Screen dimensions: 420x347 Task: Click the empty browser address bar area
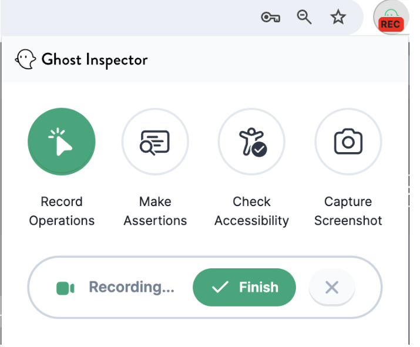tap(129, 18)
